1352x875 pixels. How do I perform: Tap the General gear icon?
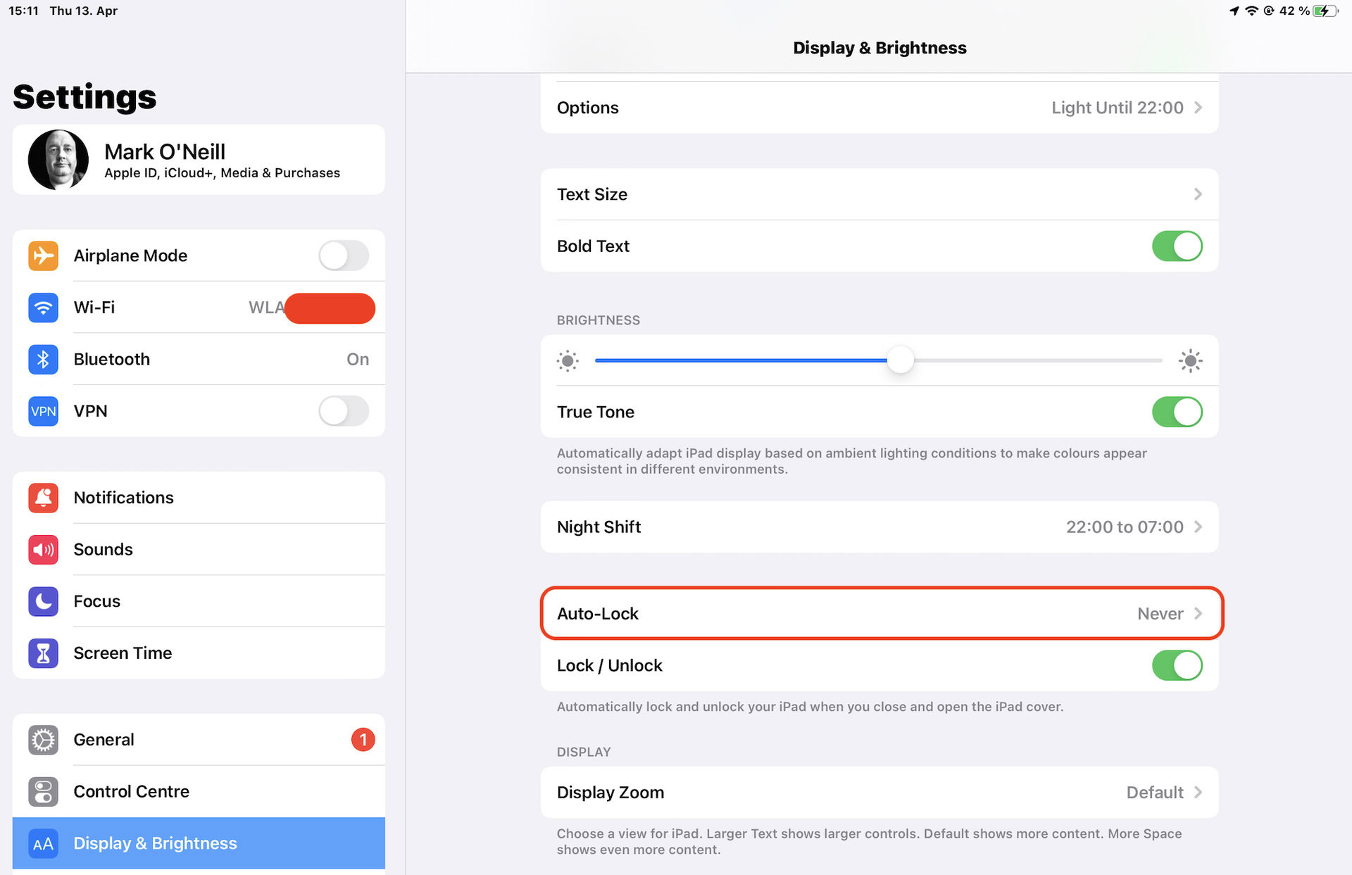[43, 740]
